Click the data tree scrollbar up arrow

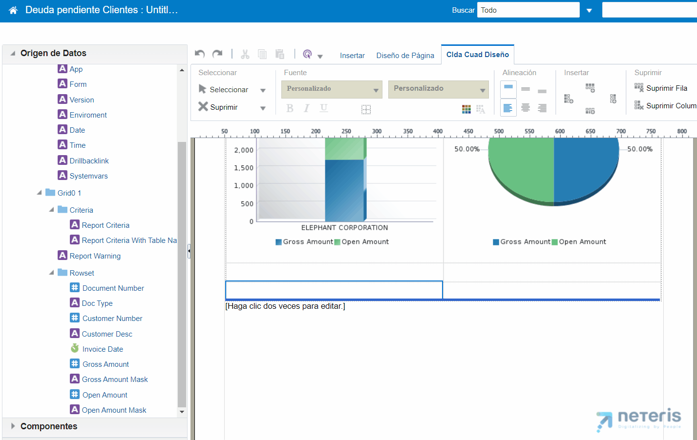pos(182,70)
